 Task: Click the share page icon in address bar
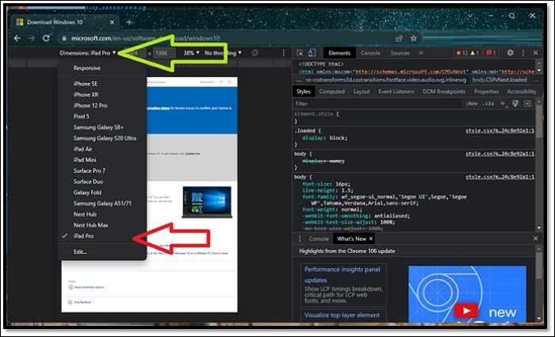tap(399, 38)
